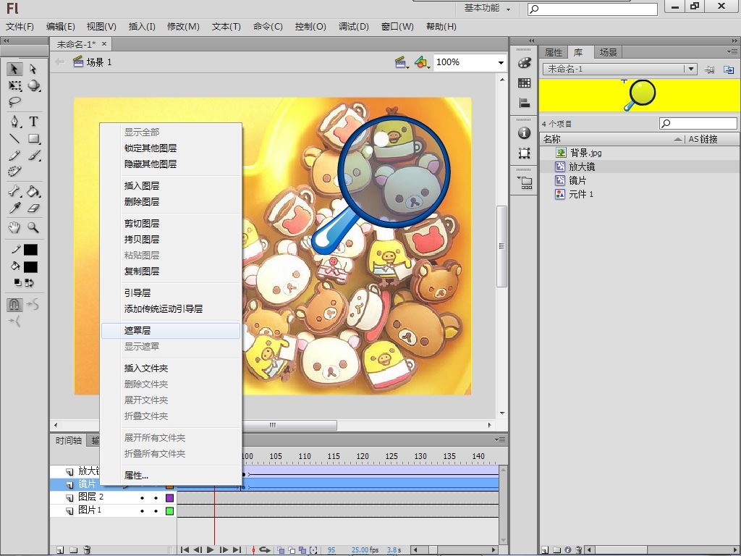
Task: Select the Text tool
Action: click(33, 122)
